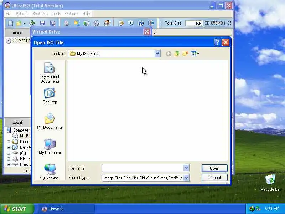
Task: Click the Add files toolbar icon
Action: pos(121,23)
